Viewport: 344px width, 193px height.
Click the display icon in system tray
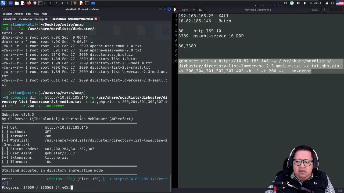285,3
